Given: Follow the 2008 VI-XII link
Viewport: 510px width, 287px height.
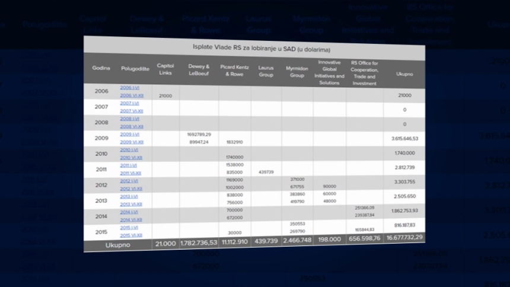Looking at the screenshot, I should click(x=132, y=126).
